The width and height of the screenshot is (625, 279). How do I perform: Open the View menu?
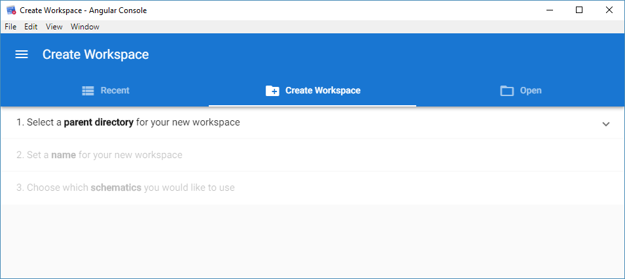tap(54, 27)
